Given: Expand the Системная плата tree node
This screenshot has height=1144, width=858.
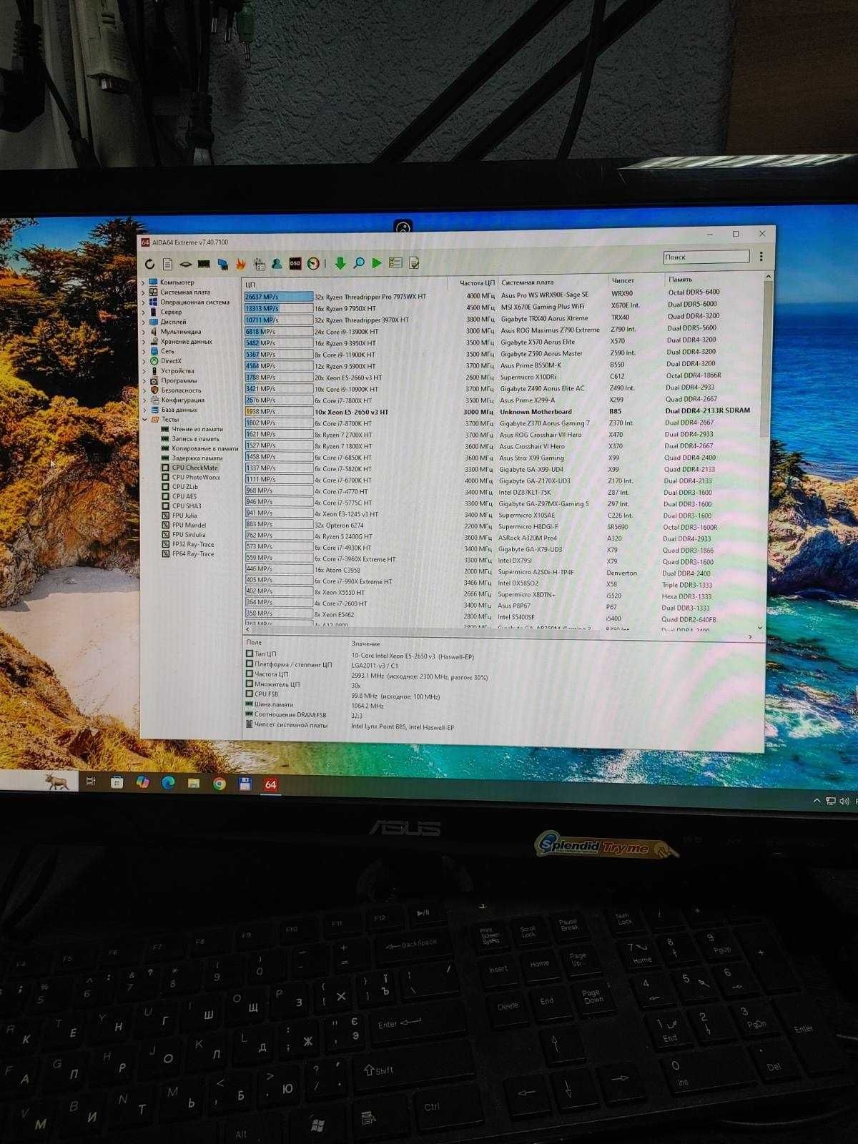Looking at the screenshot, I should 143,292.
